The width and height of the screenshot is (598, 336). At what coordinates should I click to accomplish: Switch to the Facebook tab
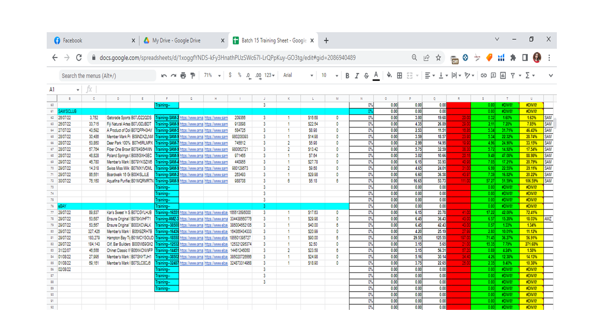93,41
